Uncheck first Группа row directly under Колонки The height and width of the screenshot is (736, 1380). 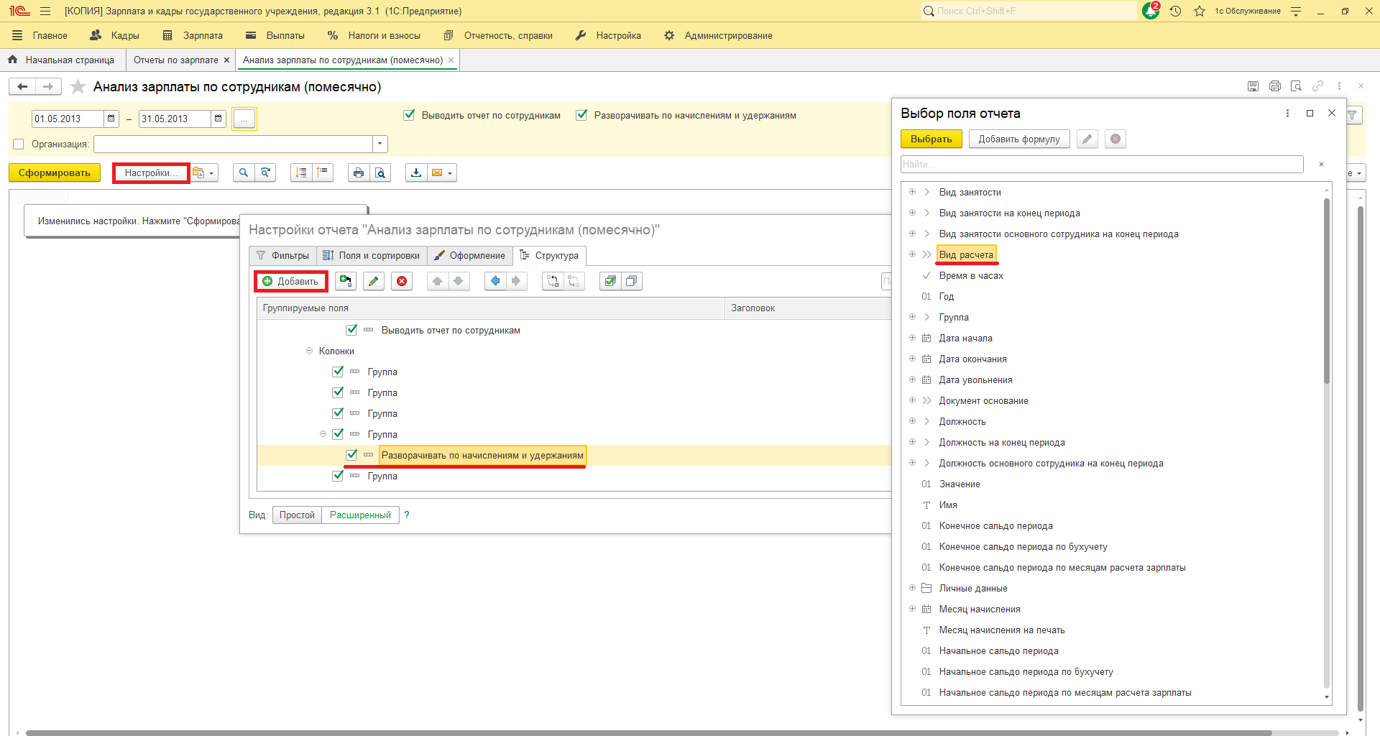338,372
